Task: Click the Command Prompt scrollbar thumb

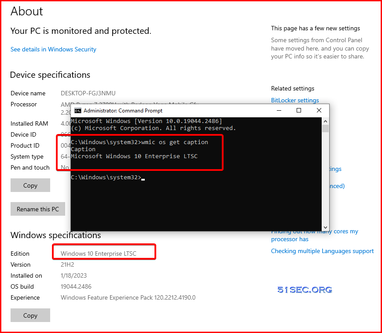Action: [325, 128]
